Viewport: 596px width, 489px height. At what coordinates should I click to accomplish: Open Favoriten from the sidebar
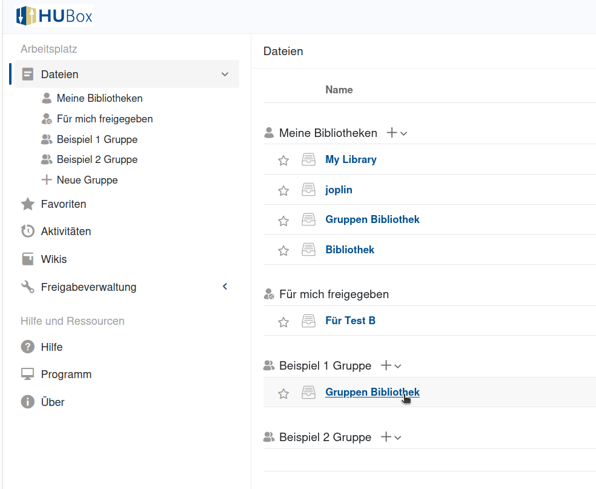tap(64, 204)
